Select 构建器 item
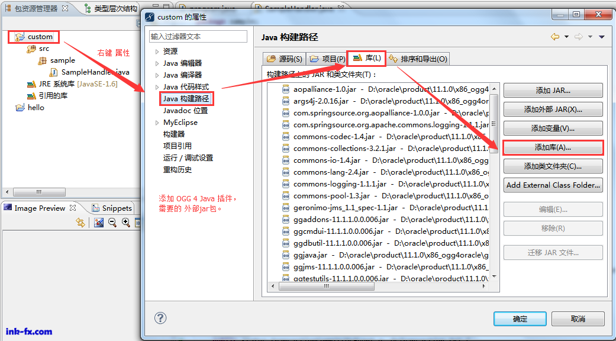The height and width of the screenshot is (341, 616). [x=174, y=134]
